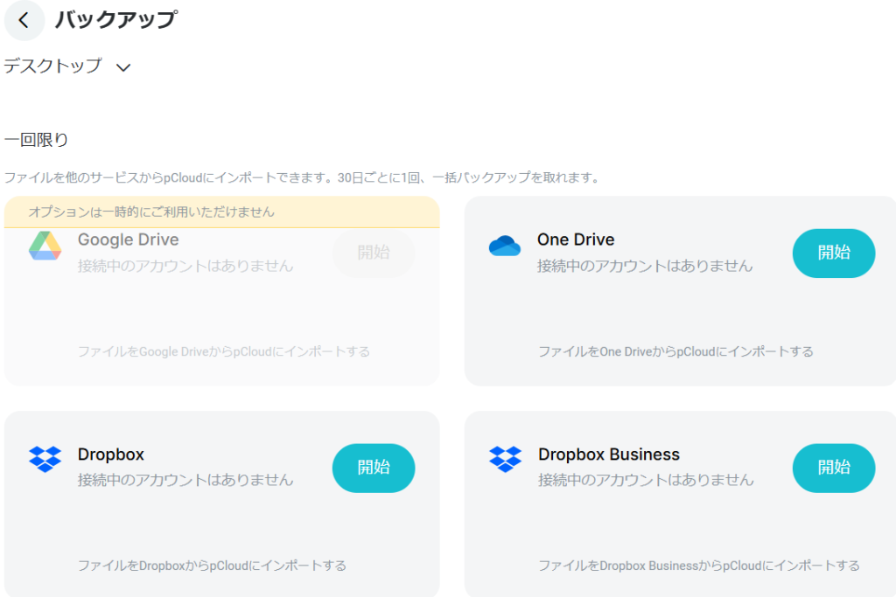Click the Dropbox logo in the Dropbox card
896x597 pixels.
[x=45, y=459]
